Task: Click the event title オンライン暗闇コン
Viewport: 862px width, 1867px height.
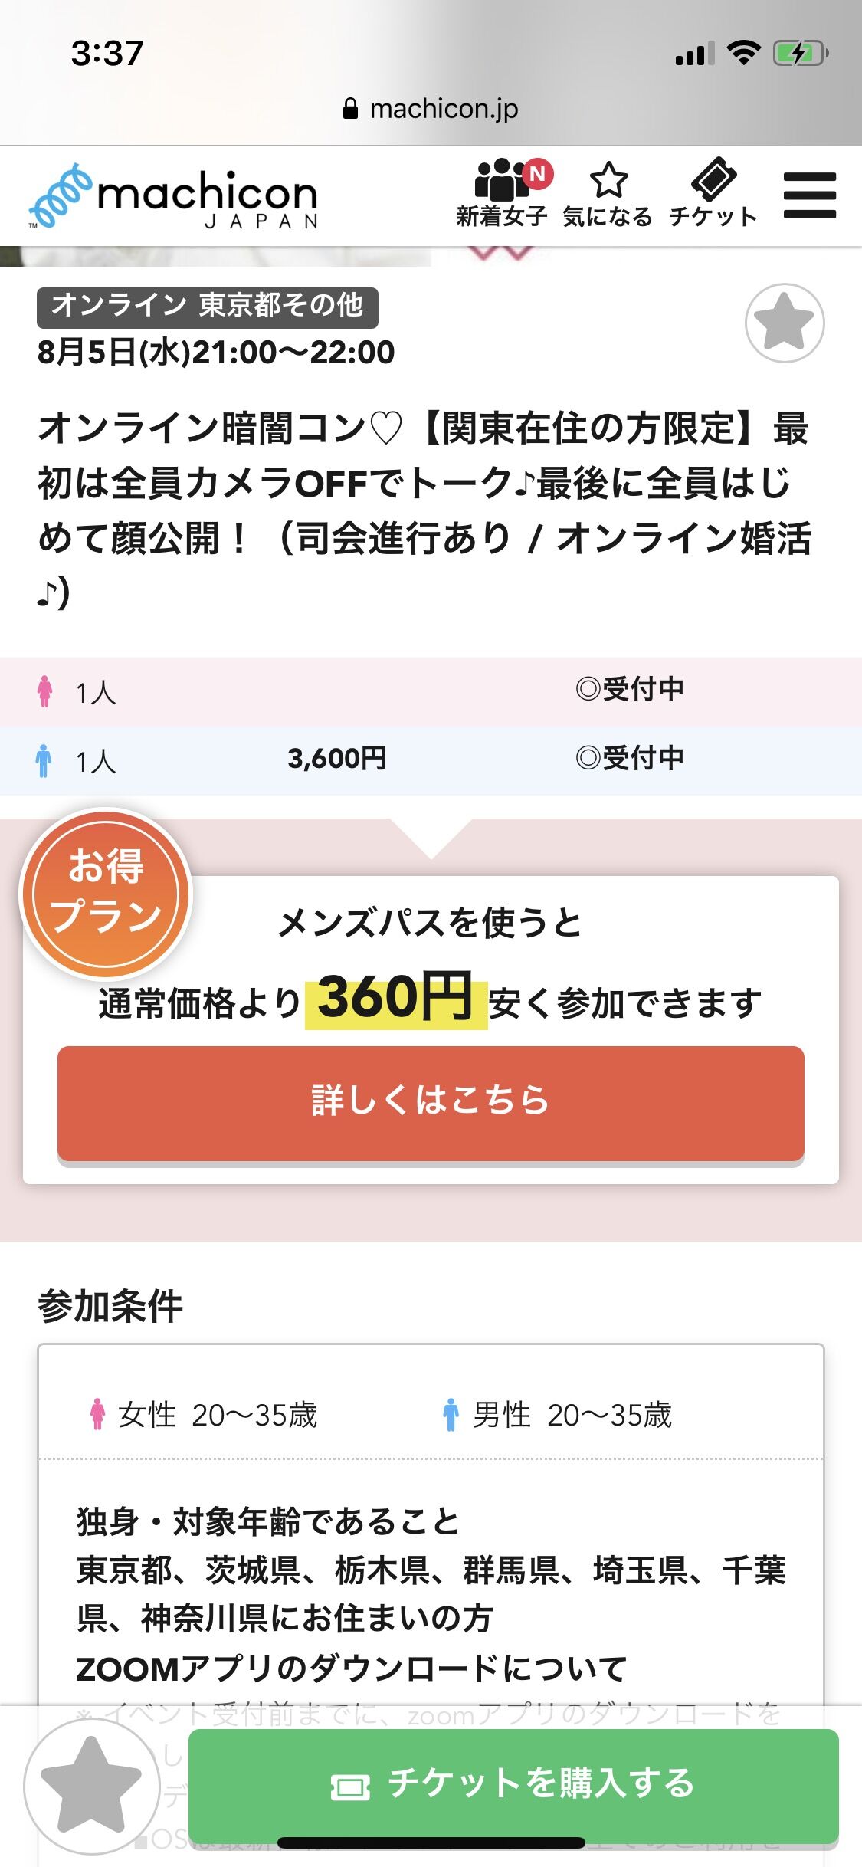Action: (x=424, y=510)
